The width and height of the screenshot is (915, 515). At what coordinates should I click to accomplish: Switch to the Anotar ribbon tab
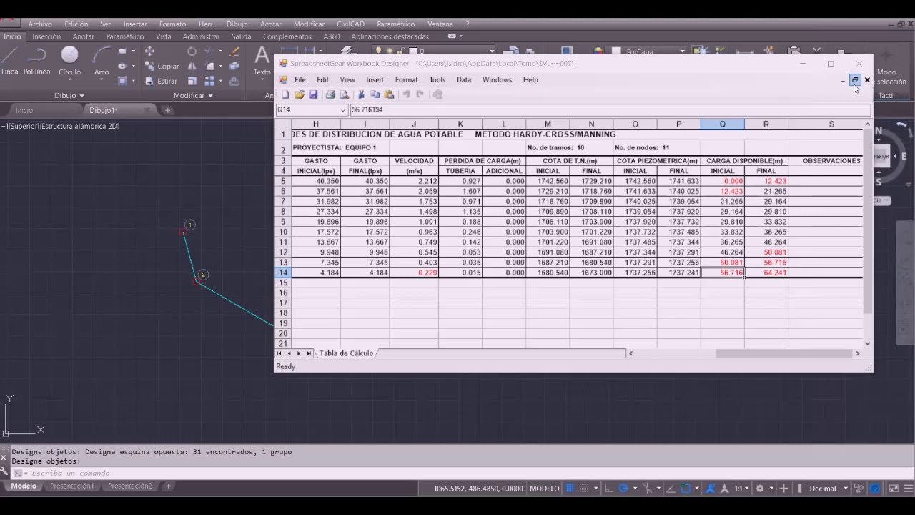[84, 36]
